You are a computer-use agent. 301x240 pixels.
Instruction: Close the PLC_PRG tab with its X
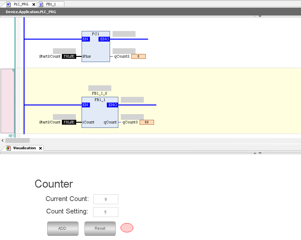[x=33, y=5]
